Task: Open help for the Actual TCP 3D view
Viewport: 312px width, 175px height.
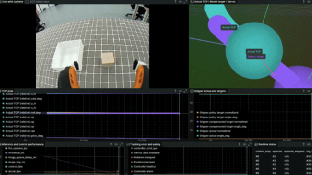Action: (304, 2)
